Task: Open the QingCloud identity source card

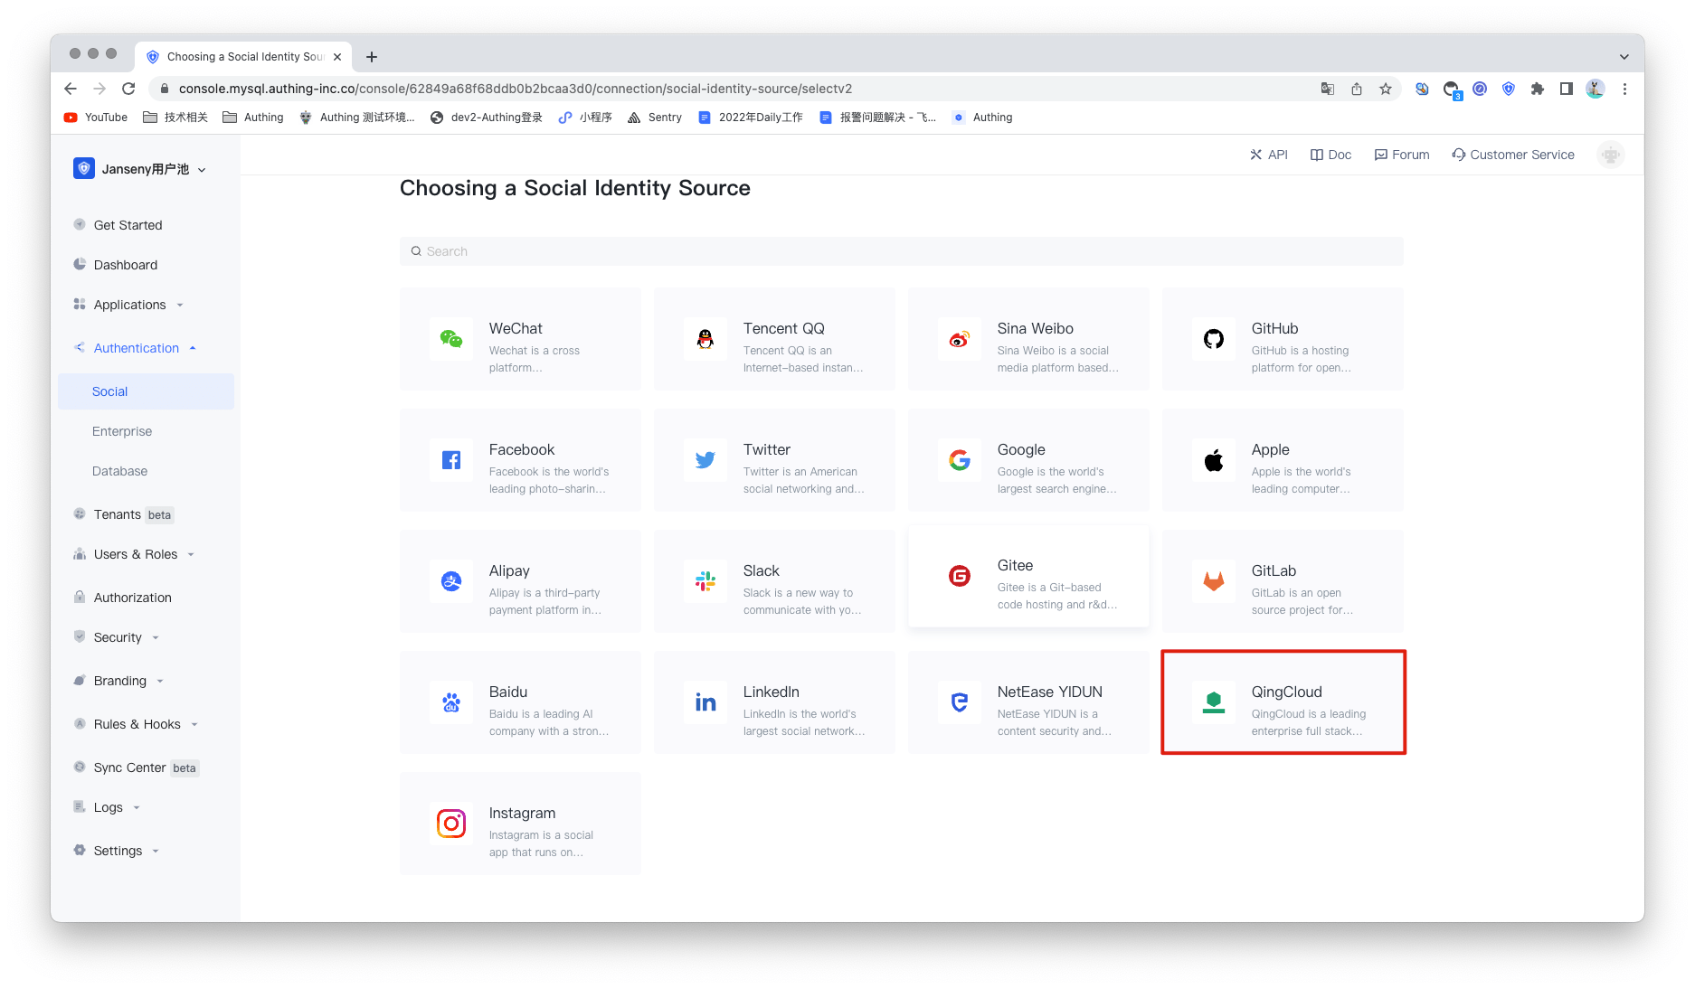Action: [1283, 702]
